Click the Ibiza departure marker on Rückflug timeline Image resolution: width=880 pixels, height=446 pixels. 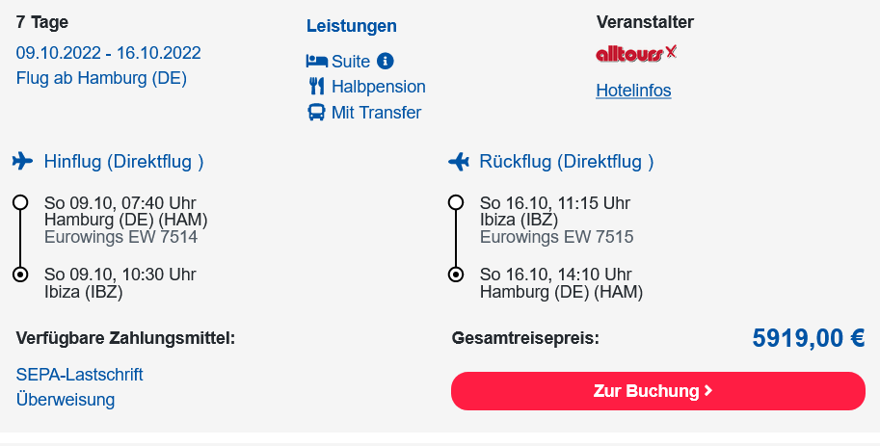(456, 202)
